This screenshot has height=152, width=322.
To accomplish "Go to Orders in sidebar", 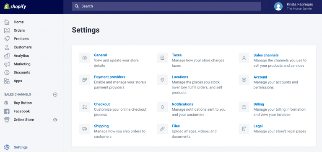I will tap(19, 30).
